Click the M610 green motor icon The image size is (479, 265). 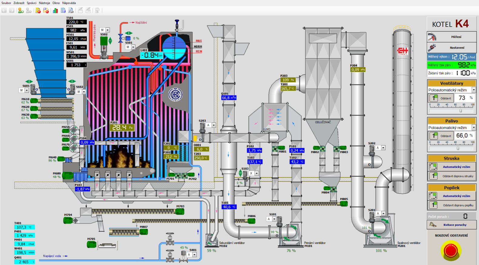pyautogui.click(x=34, y=101)
